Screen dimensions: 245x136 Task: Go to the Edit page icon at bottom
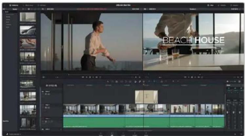(x=112, y=134)
